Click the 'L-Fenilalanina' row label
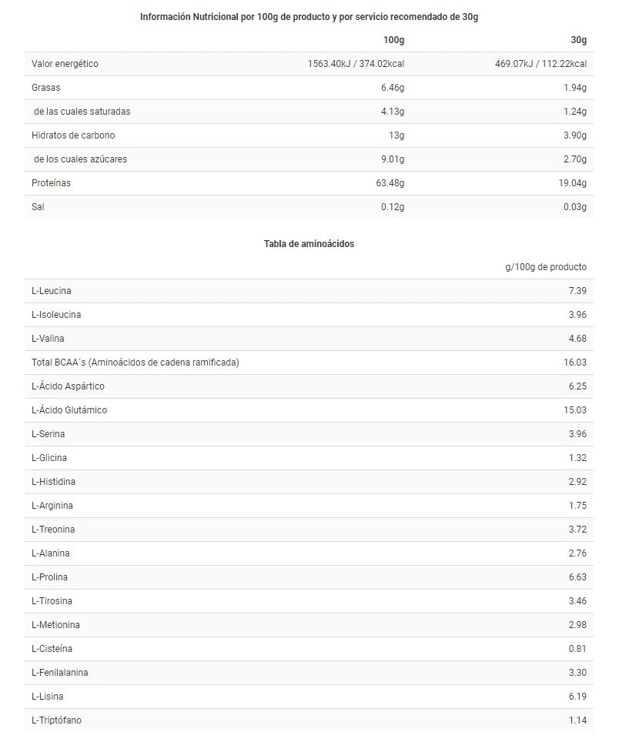 pos(59,673)
